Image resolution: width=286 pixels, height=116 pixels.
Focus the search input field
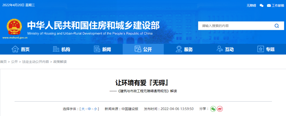pyautogui.click(x=235, y=26)
